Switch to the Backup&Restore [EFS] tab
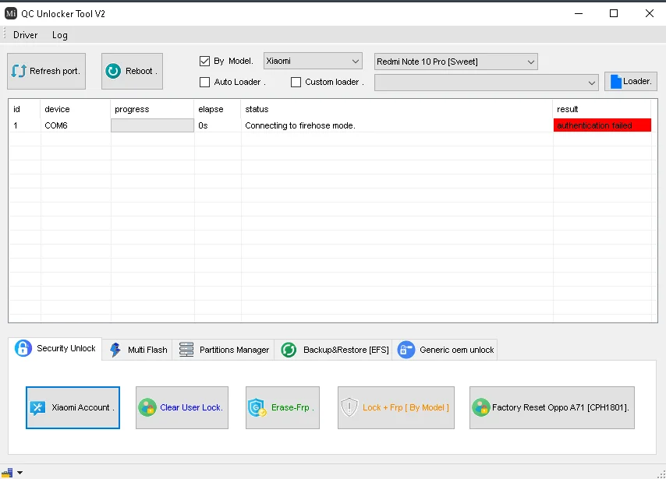 click(x=334, y=350)
